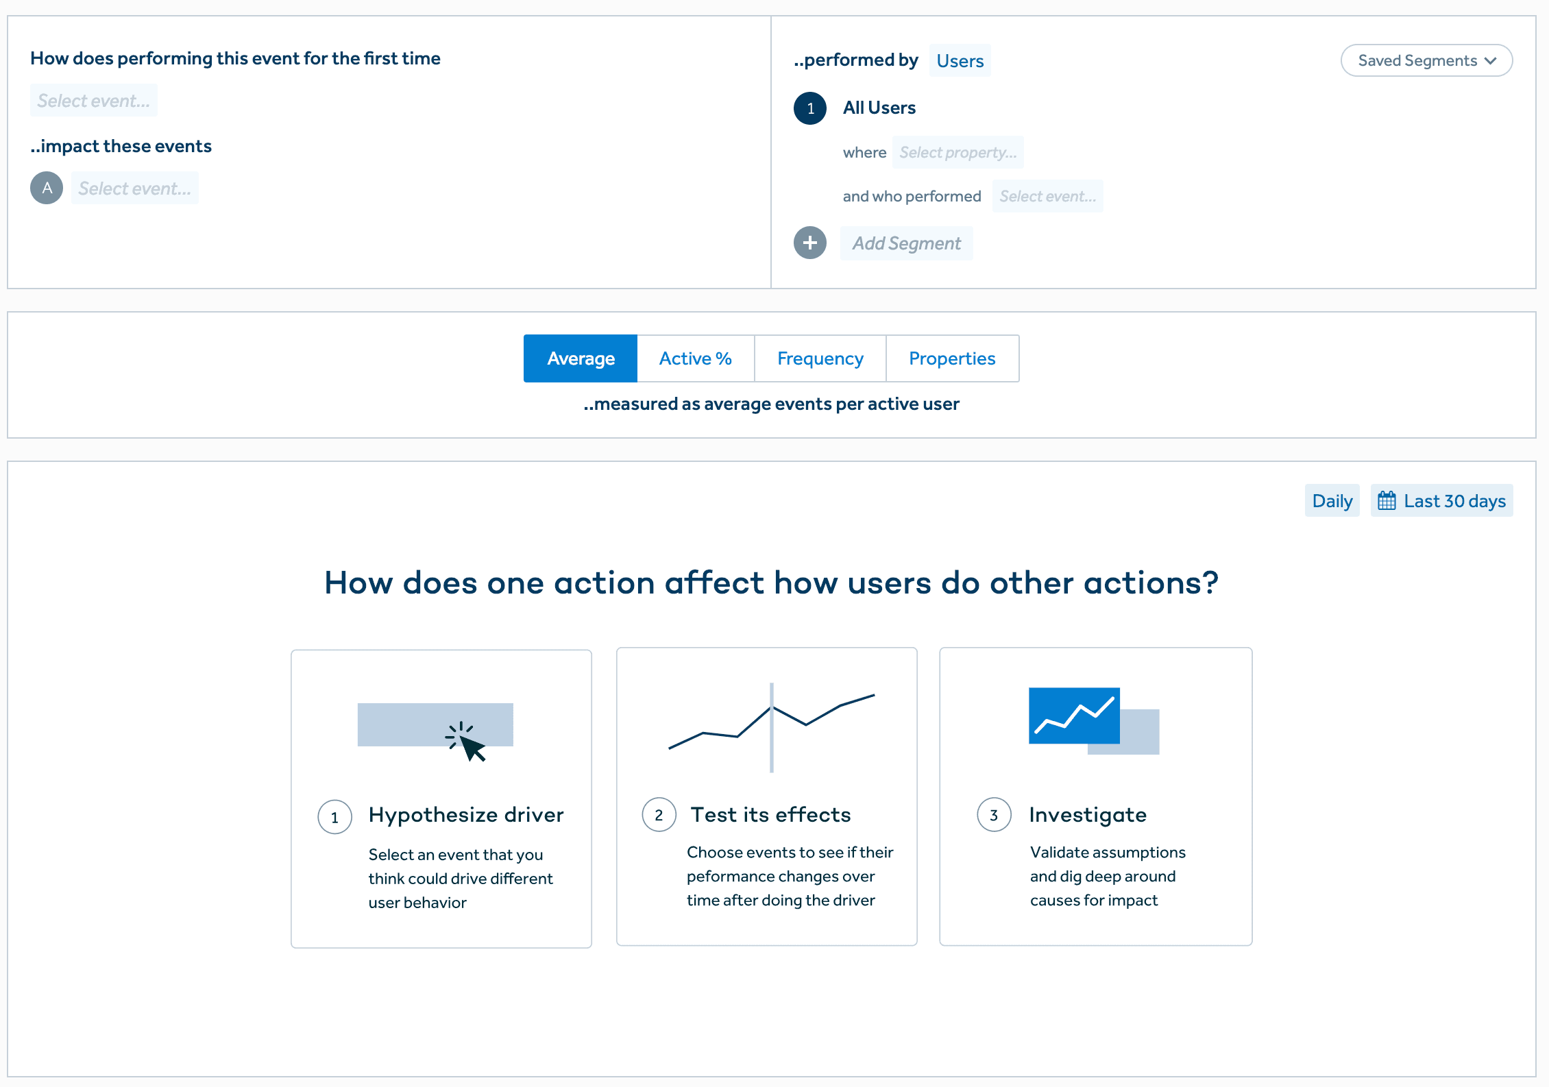Viewport: 1549px width, 1087px height.
Task: Switch to the Properties tab
Action: coord(952,358)
